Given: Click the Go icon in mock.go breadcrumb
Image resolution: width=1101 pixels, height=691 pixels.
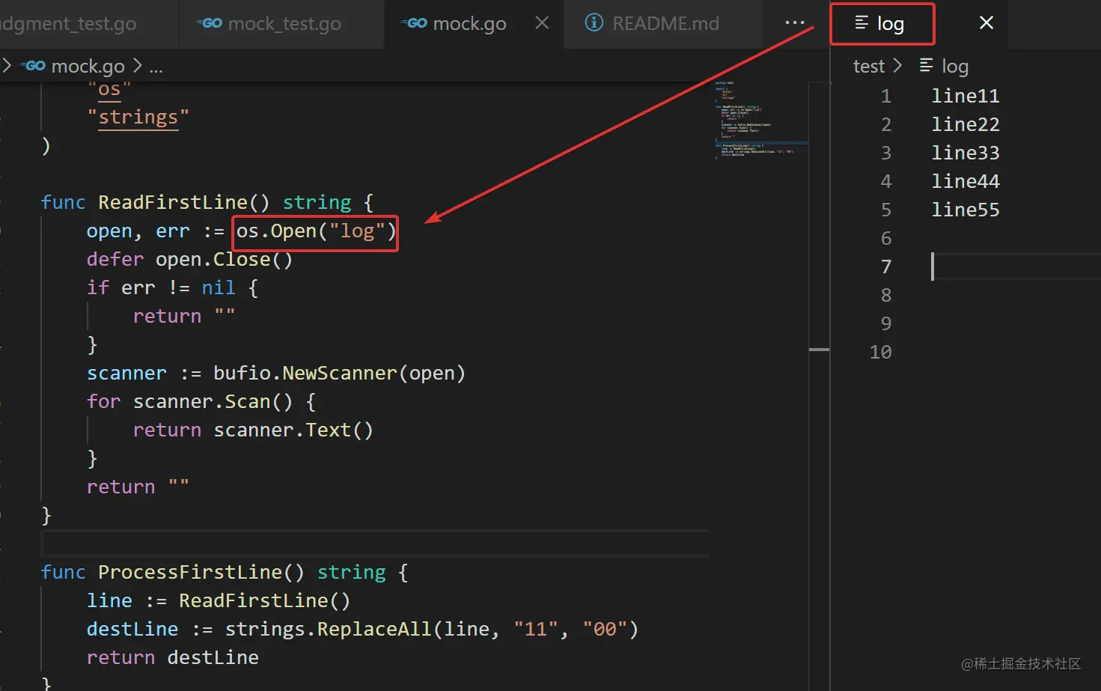Looking at the screenshot, I should point(33,66).
